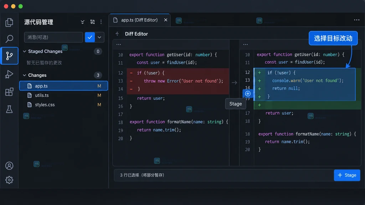
Task: Open the Explorer files view
Action: (9, 22)
